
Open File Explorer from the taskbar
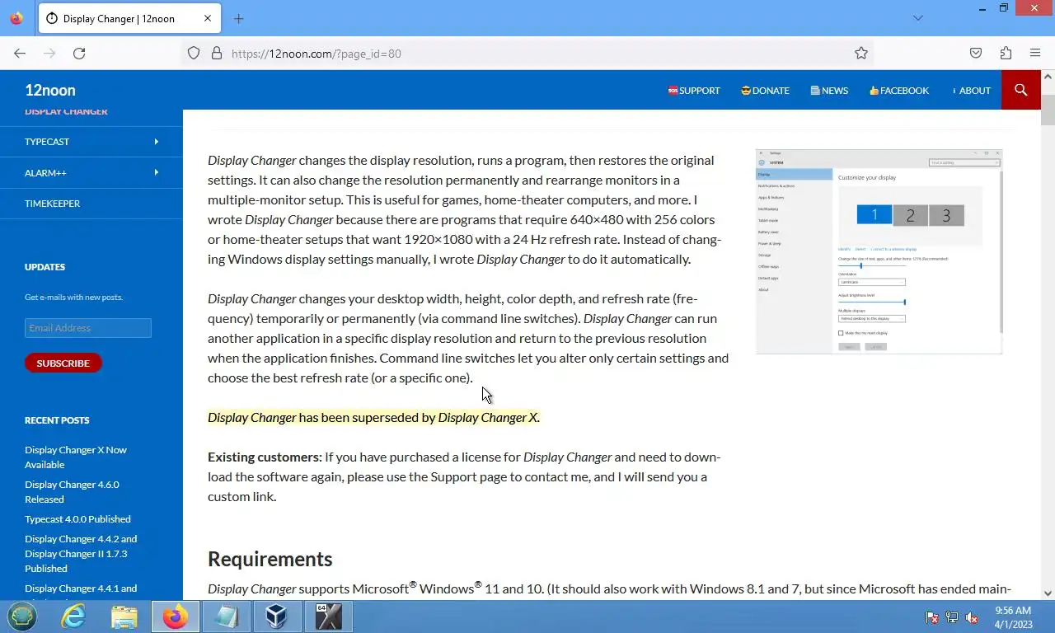click(x=124, y=617)
